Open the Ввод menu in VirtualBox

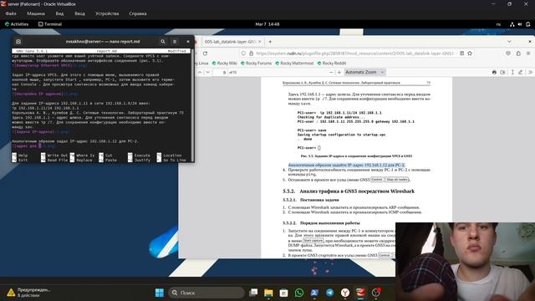[80, 13]
